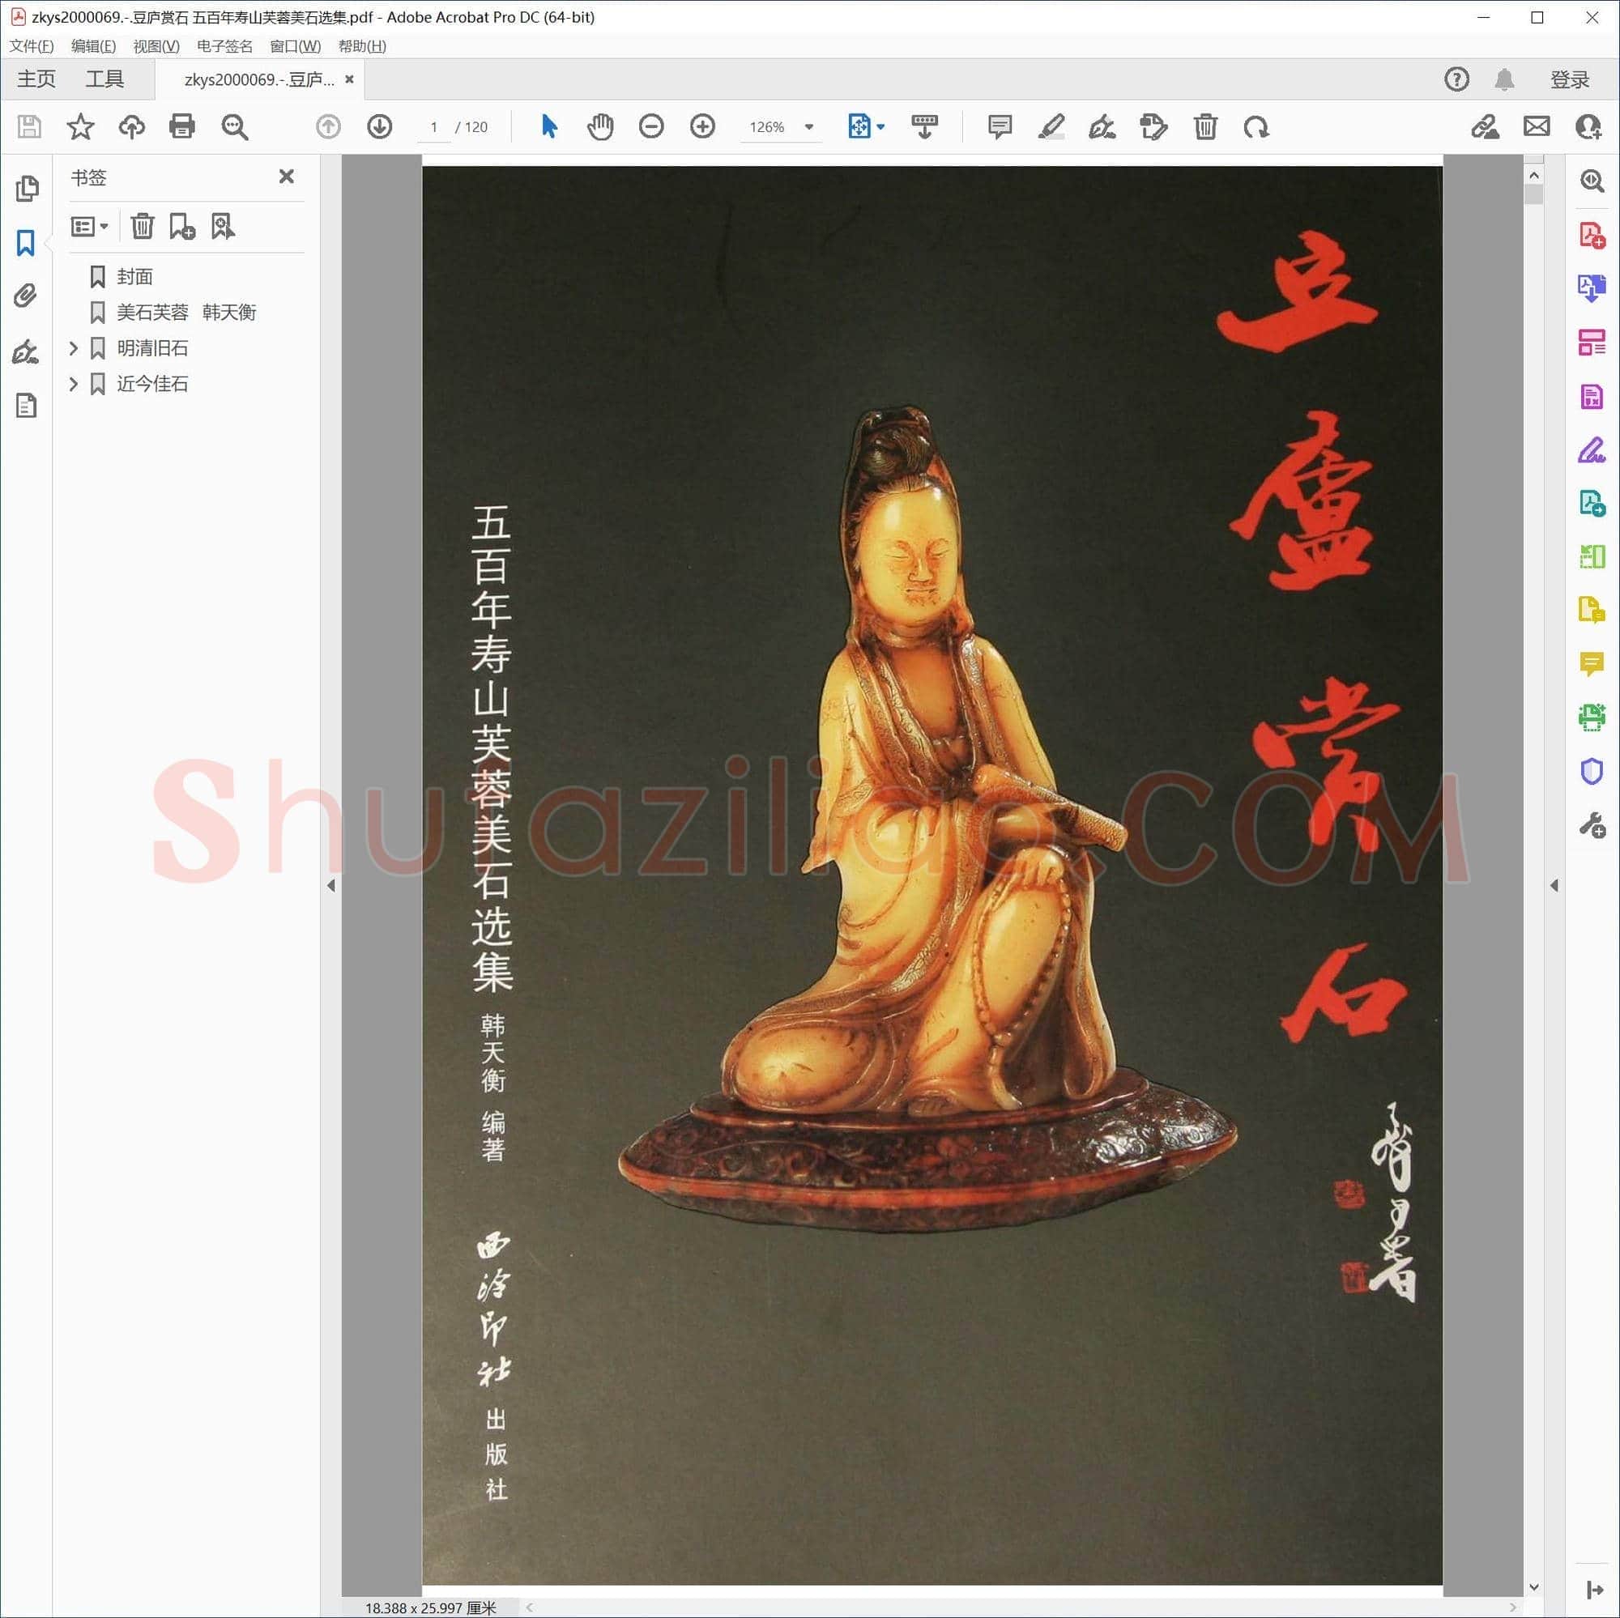Toggle the bookmarks panel icon

(26, 243)
